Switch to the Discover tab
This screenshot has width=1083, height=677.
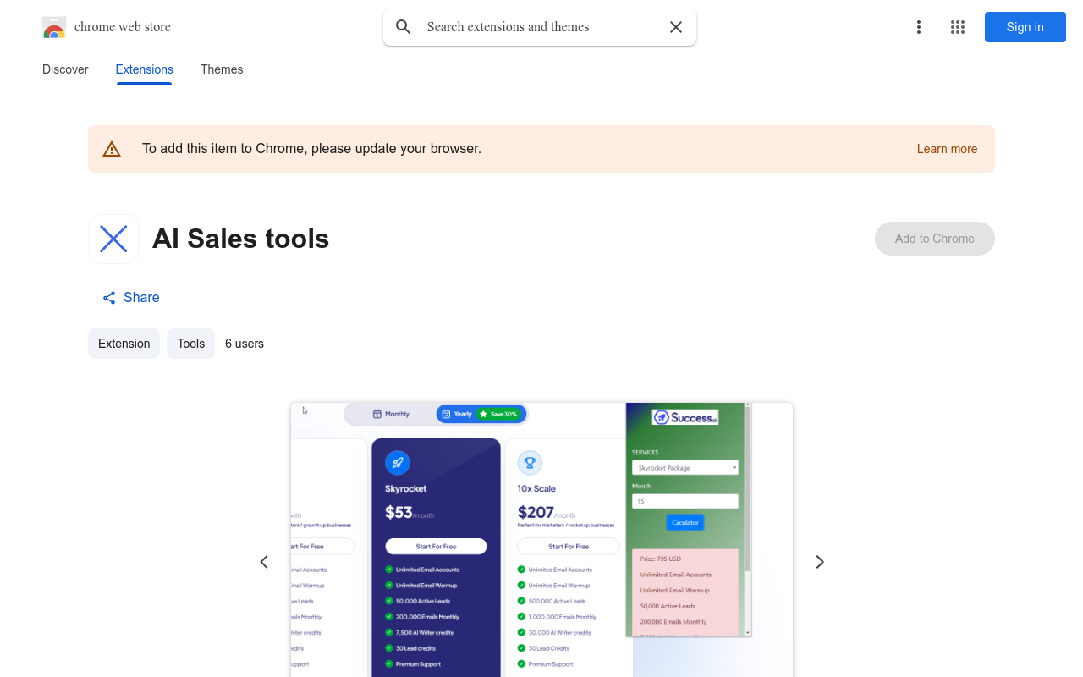click(65, 69)
